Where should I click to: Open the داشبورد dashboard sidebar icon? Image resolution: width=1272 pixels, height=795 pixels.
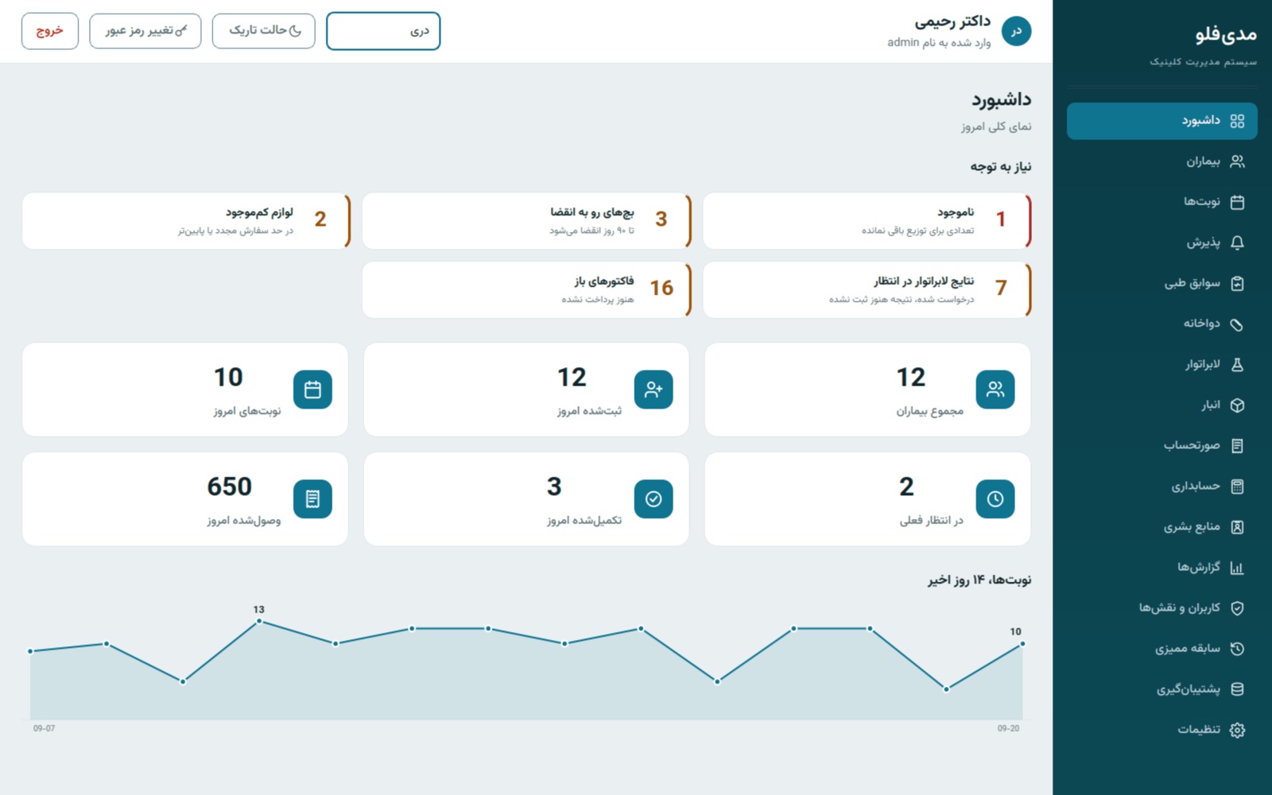pyautogui.click(x=1237, y=121)
